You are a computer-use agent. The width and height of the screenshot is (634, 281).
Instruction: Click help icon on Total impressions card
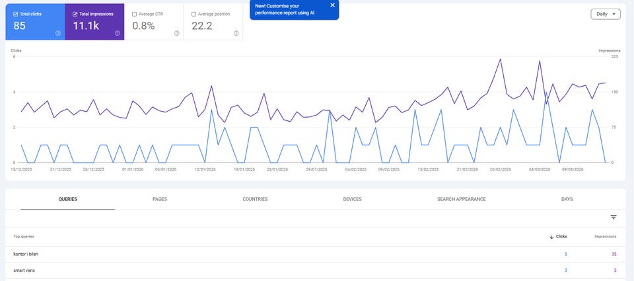click(118, 33)
